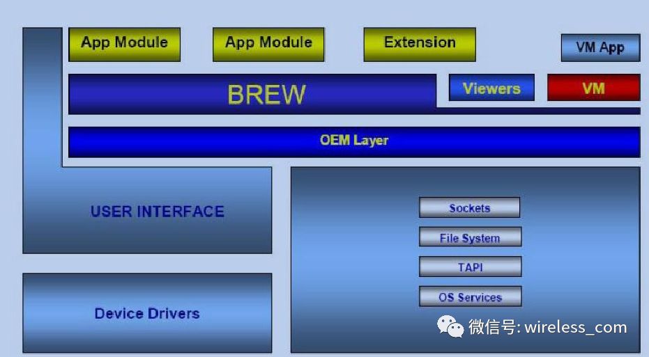Select the second App Module box
649x357 pixels.
(268, 45)
